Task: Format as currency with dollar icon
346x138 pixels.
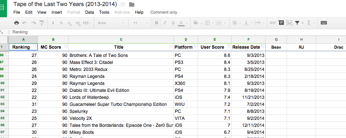Action: [x=53, y=23]
